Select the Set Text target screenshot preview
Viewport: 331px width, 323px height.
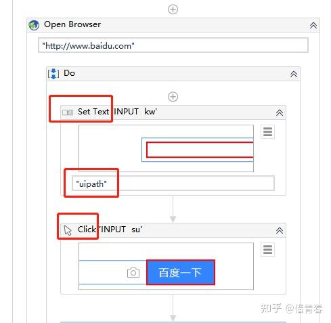point(166,148)
